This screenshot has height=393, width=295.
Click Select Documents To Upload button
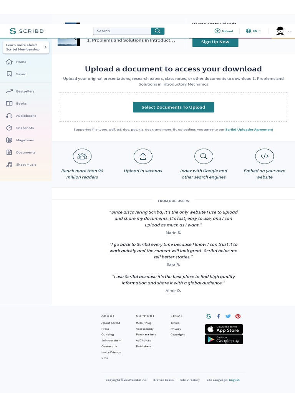click(x=173, y=107)
